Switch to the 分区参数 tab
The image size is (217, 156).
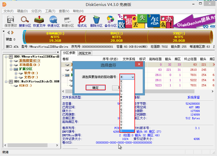[69, 53]
